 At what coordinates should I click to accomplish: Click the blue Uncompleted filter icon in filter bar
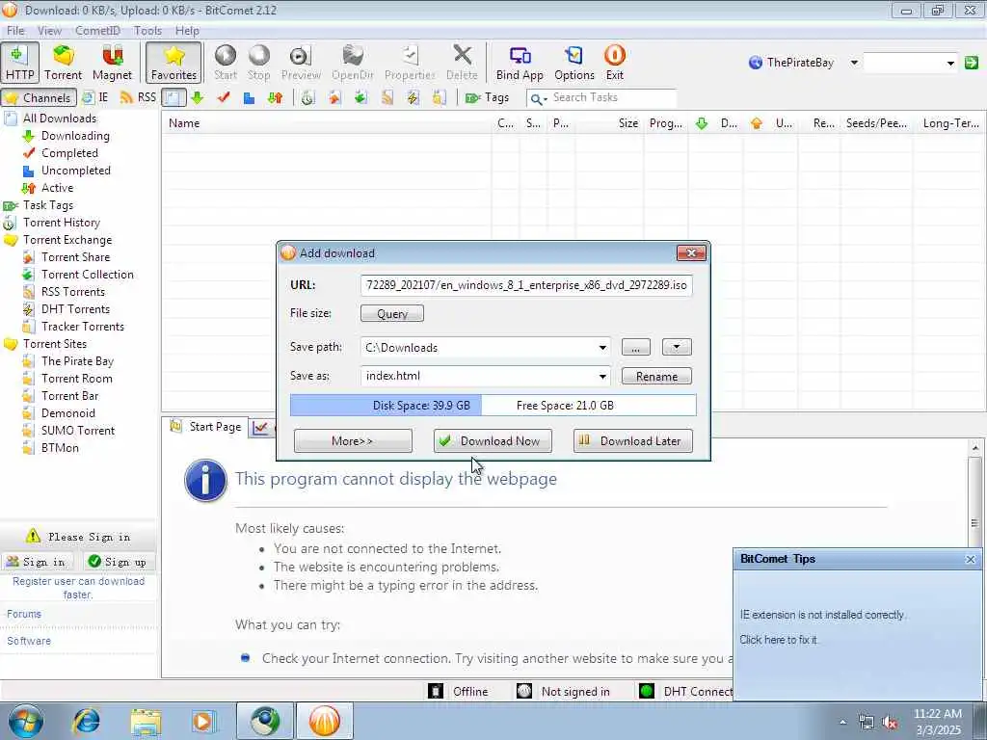[x=250, y=98]
